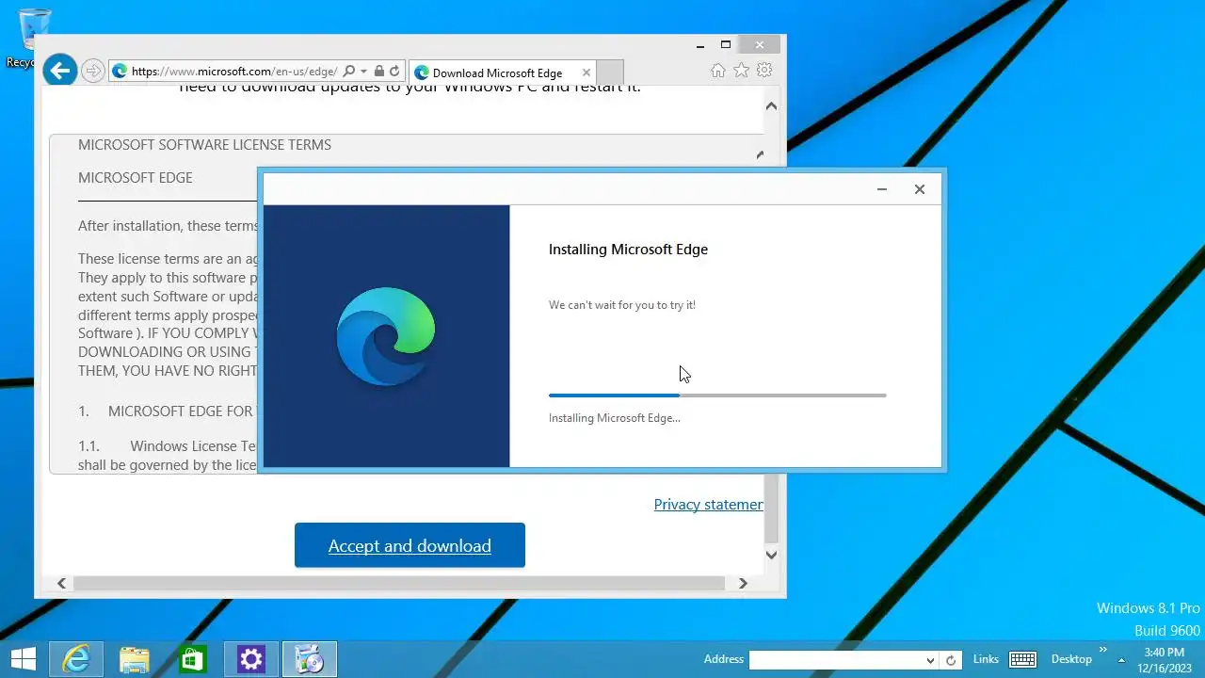Click the taskbar Address input field
This screenshot has height=678, width=1205.
click(836, 660)
